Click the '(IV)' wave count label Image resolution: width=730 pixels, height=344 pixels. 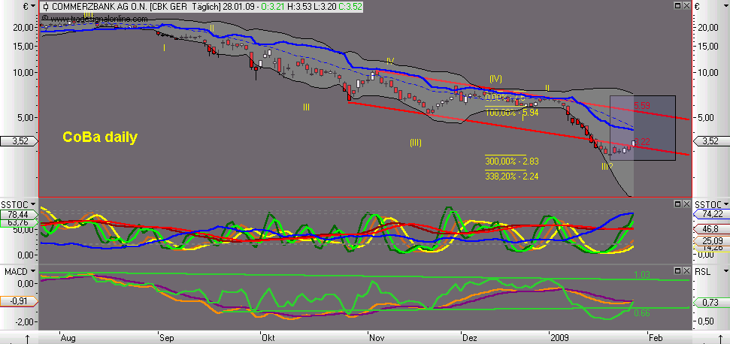[495, 79]
